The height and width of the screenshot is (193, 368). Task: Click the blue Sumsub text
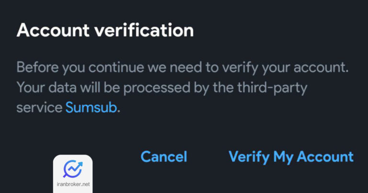91,108
